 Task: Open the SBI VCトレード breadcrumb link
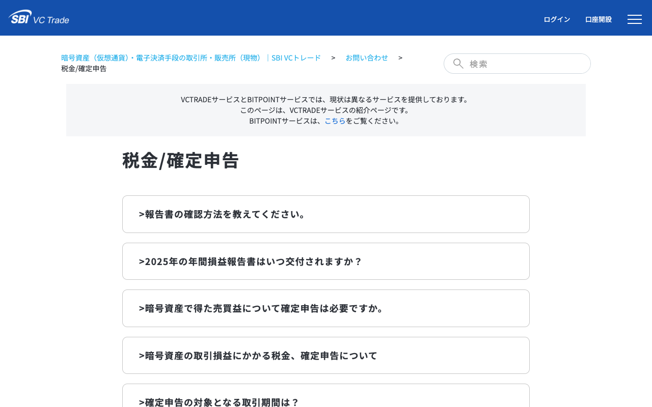(191, 57)
